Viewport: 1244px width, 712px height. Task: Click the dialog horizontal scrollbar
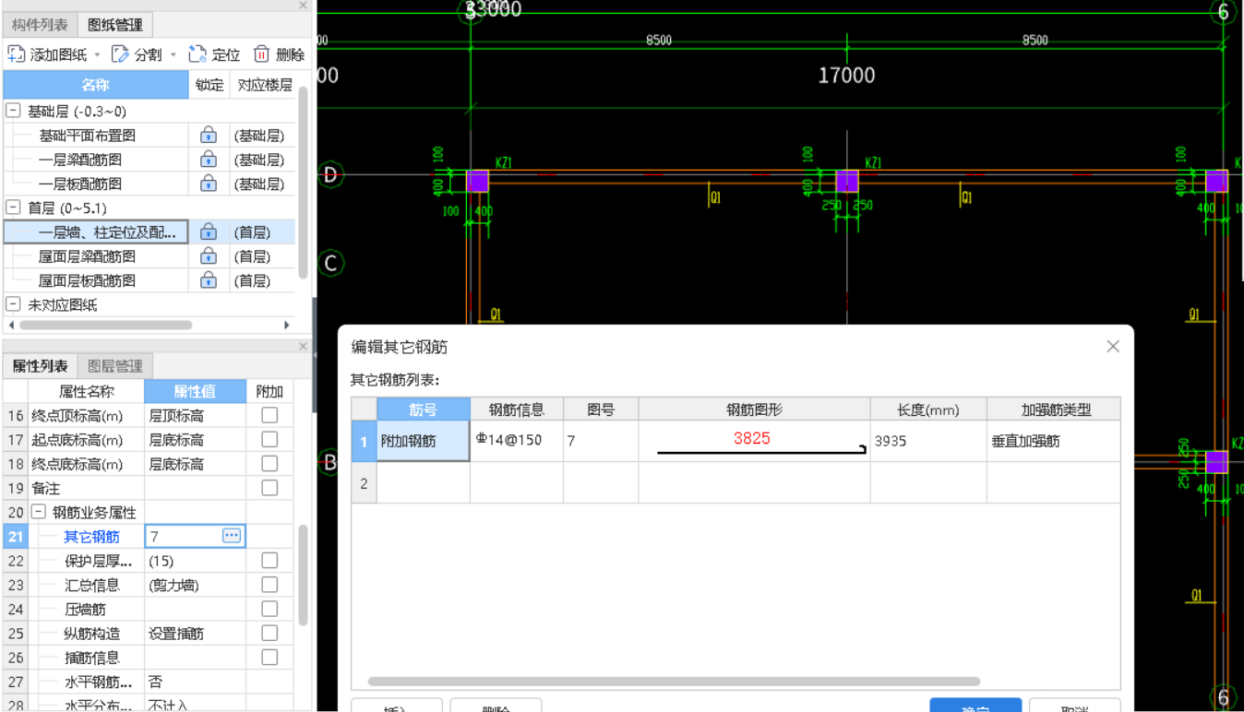pyautogui.click(x=674, y=682)
